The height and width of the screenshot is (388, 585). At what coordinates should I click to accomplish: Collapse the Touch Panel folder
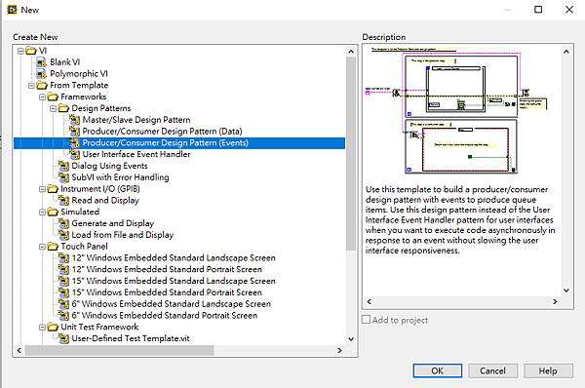click(42, 247)
